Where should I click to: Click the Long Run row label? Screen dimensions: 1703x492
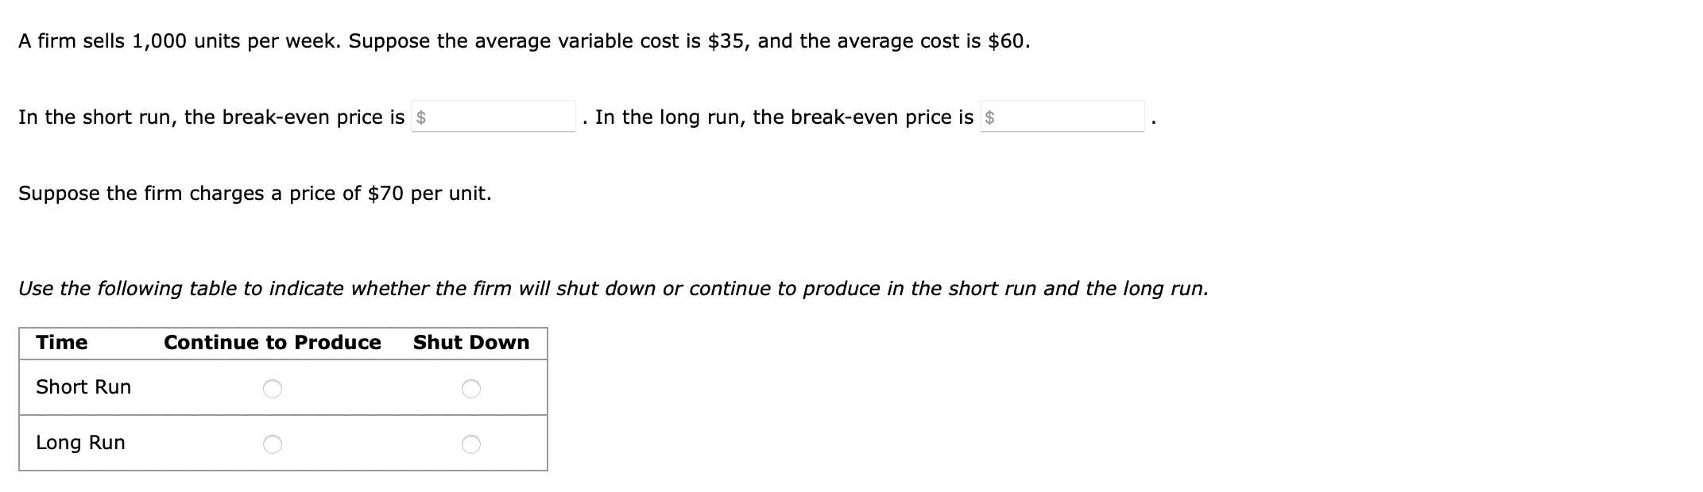[79, 444]
